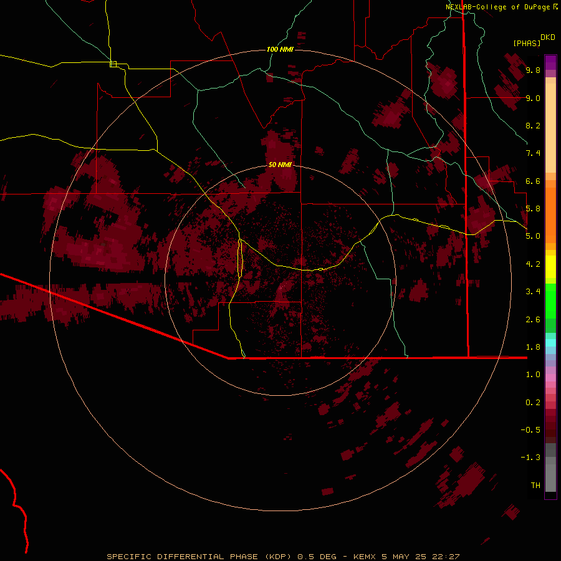Select the 9.0 value on the color scale
The height and width of the screenshot is (561, 561).
coord(533,98)
